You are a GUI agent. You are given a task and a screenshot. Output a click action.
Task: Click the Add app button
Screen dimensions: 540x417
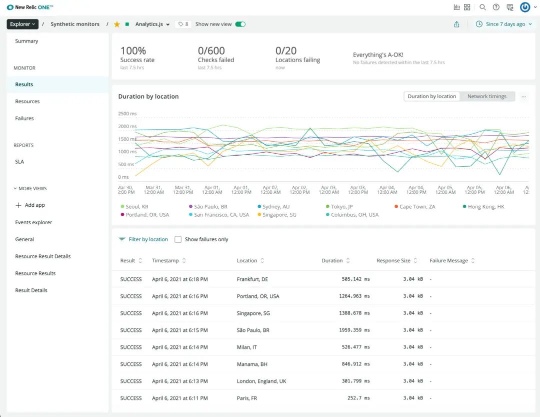[30, 205]
